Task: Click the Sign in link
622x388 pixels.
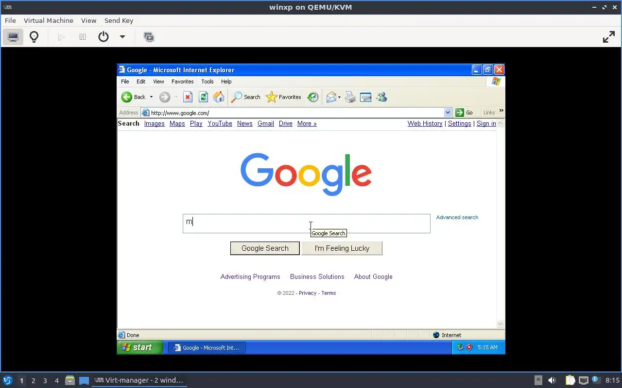Action: [486, 124]
